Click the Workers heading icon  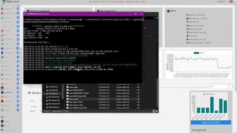coord(30,93)
